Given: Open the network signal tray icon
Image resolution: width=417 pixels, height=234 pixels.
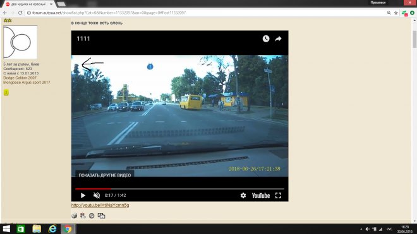Looking at the screenshot, I should tap(381, 229).
